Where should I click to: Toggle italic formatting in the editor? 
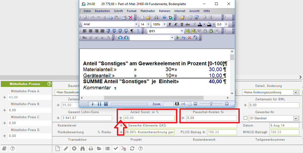(176, 24)
